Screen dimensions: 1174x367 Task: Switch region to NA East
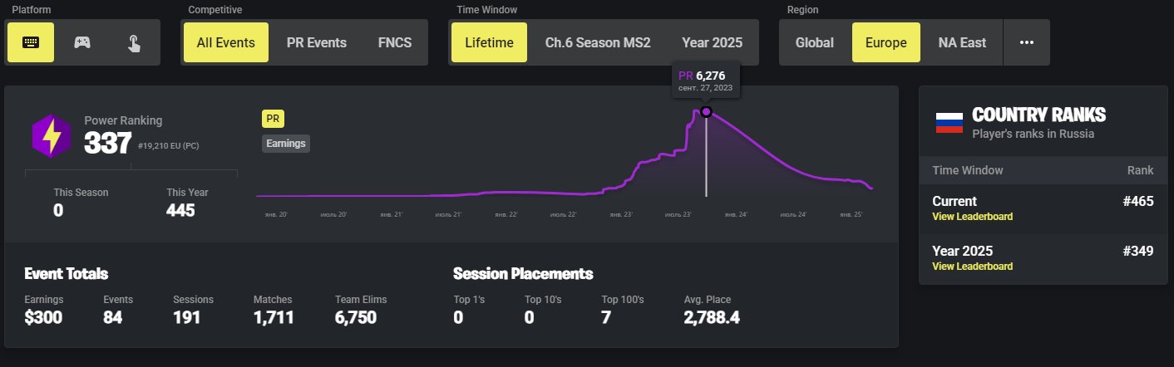[x=962, y=42]
